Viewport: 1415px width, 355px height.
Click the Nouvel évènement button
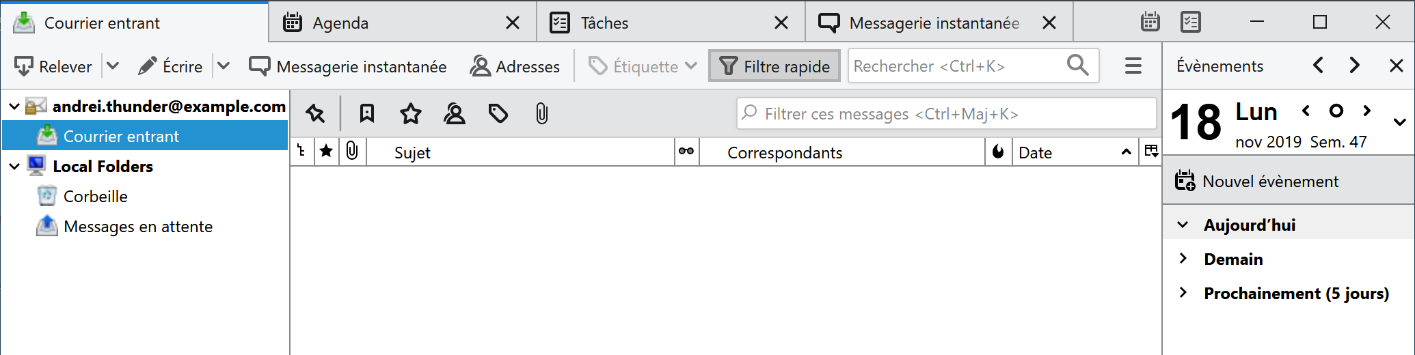click(1256, 182)
